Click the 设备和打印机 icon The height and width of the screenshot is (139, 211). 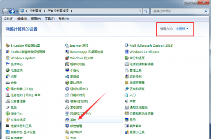click(67, 101)
